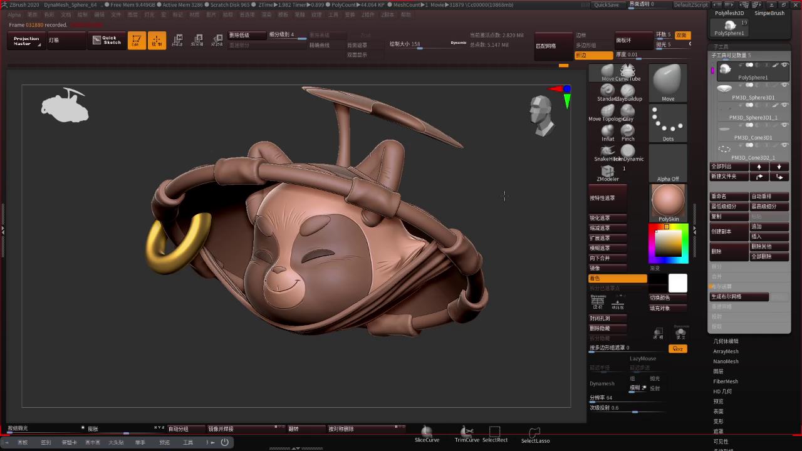This screenshot has height=451, width=802.
Task: Click 生成布尔网格 button
Action: tap(739, 297)
